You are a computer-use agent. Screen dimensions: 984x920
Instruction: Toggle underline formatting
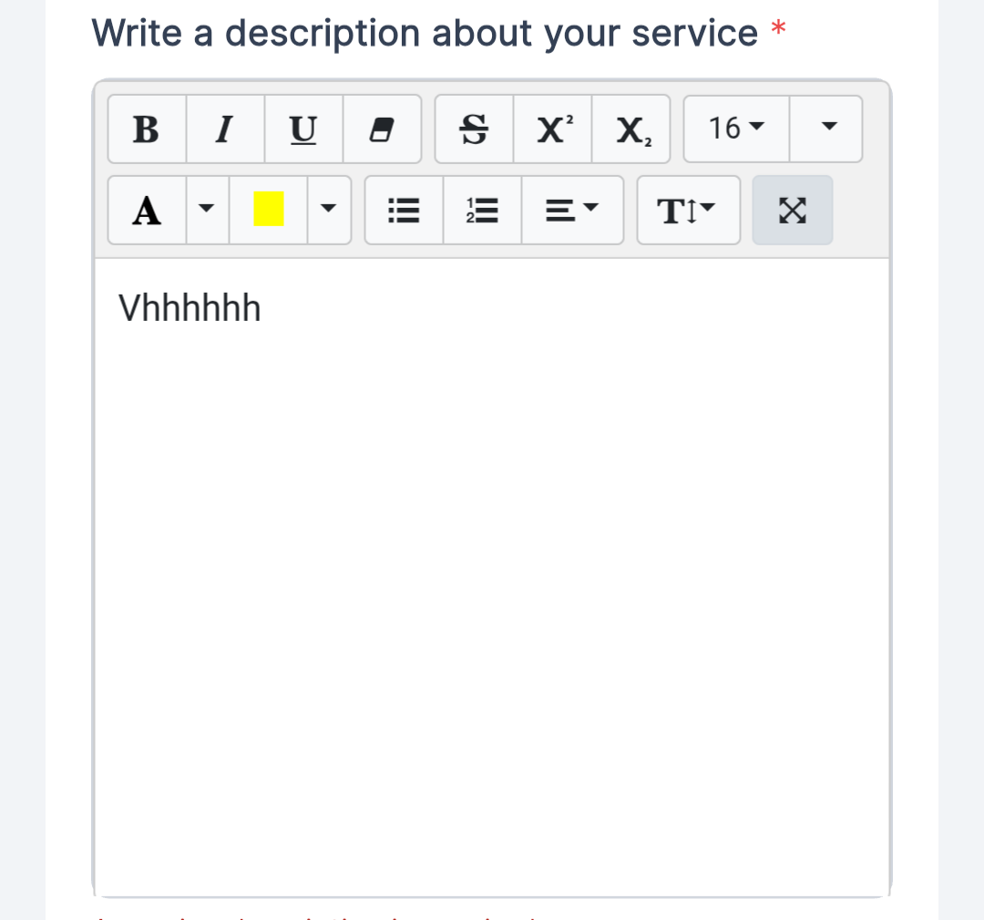[x=303, y=129]
